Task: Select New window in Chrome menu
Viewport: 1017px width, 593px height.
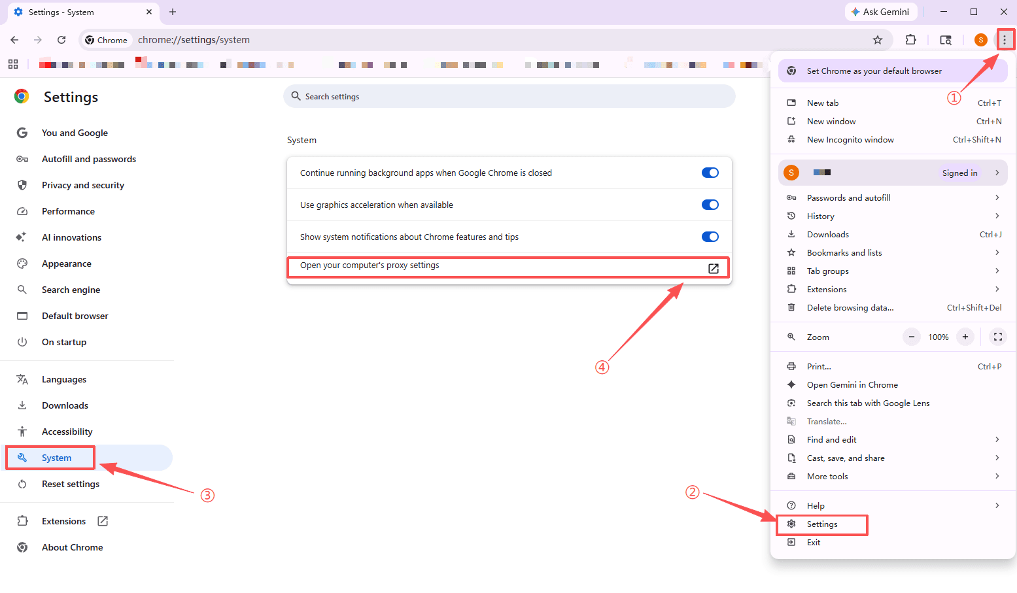Action: (893, 121)
